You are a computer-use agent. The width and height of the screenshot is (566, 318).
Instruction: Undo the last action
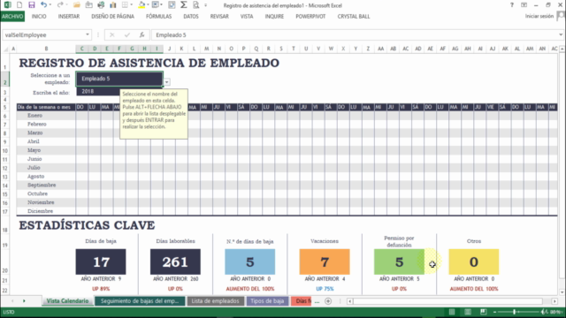coord(43,5)
